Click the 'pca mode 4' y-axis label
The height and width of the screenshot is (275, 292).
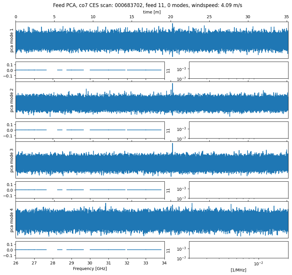(x=12, y=220)
